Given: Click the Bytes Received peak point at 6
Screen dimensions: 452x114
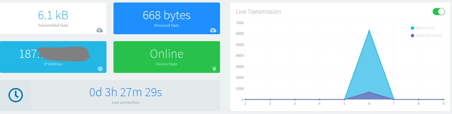Looking at the screenshot, I should pos(369,92).
